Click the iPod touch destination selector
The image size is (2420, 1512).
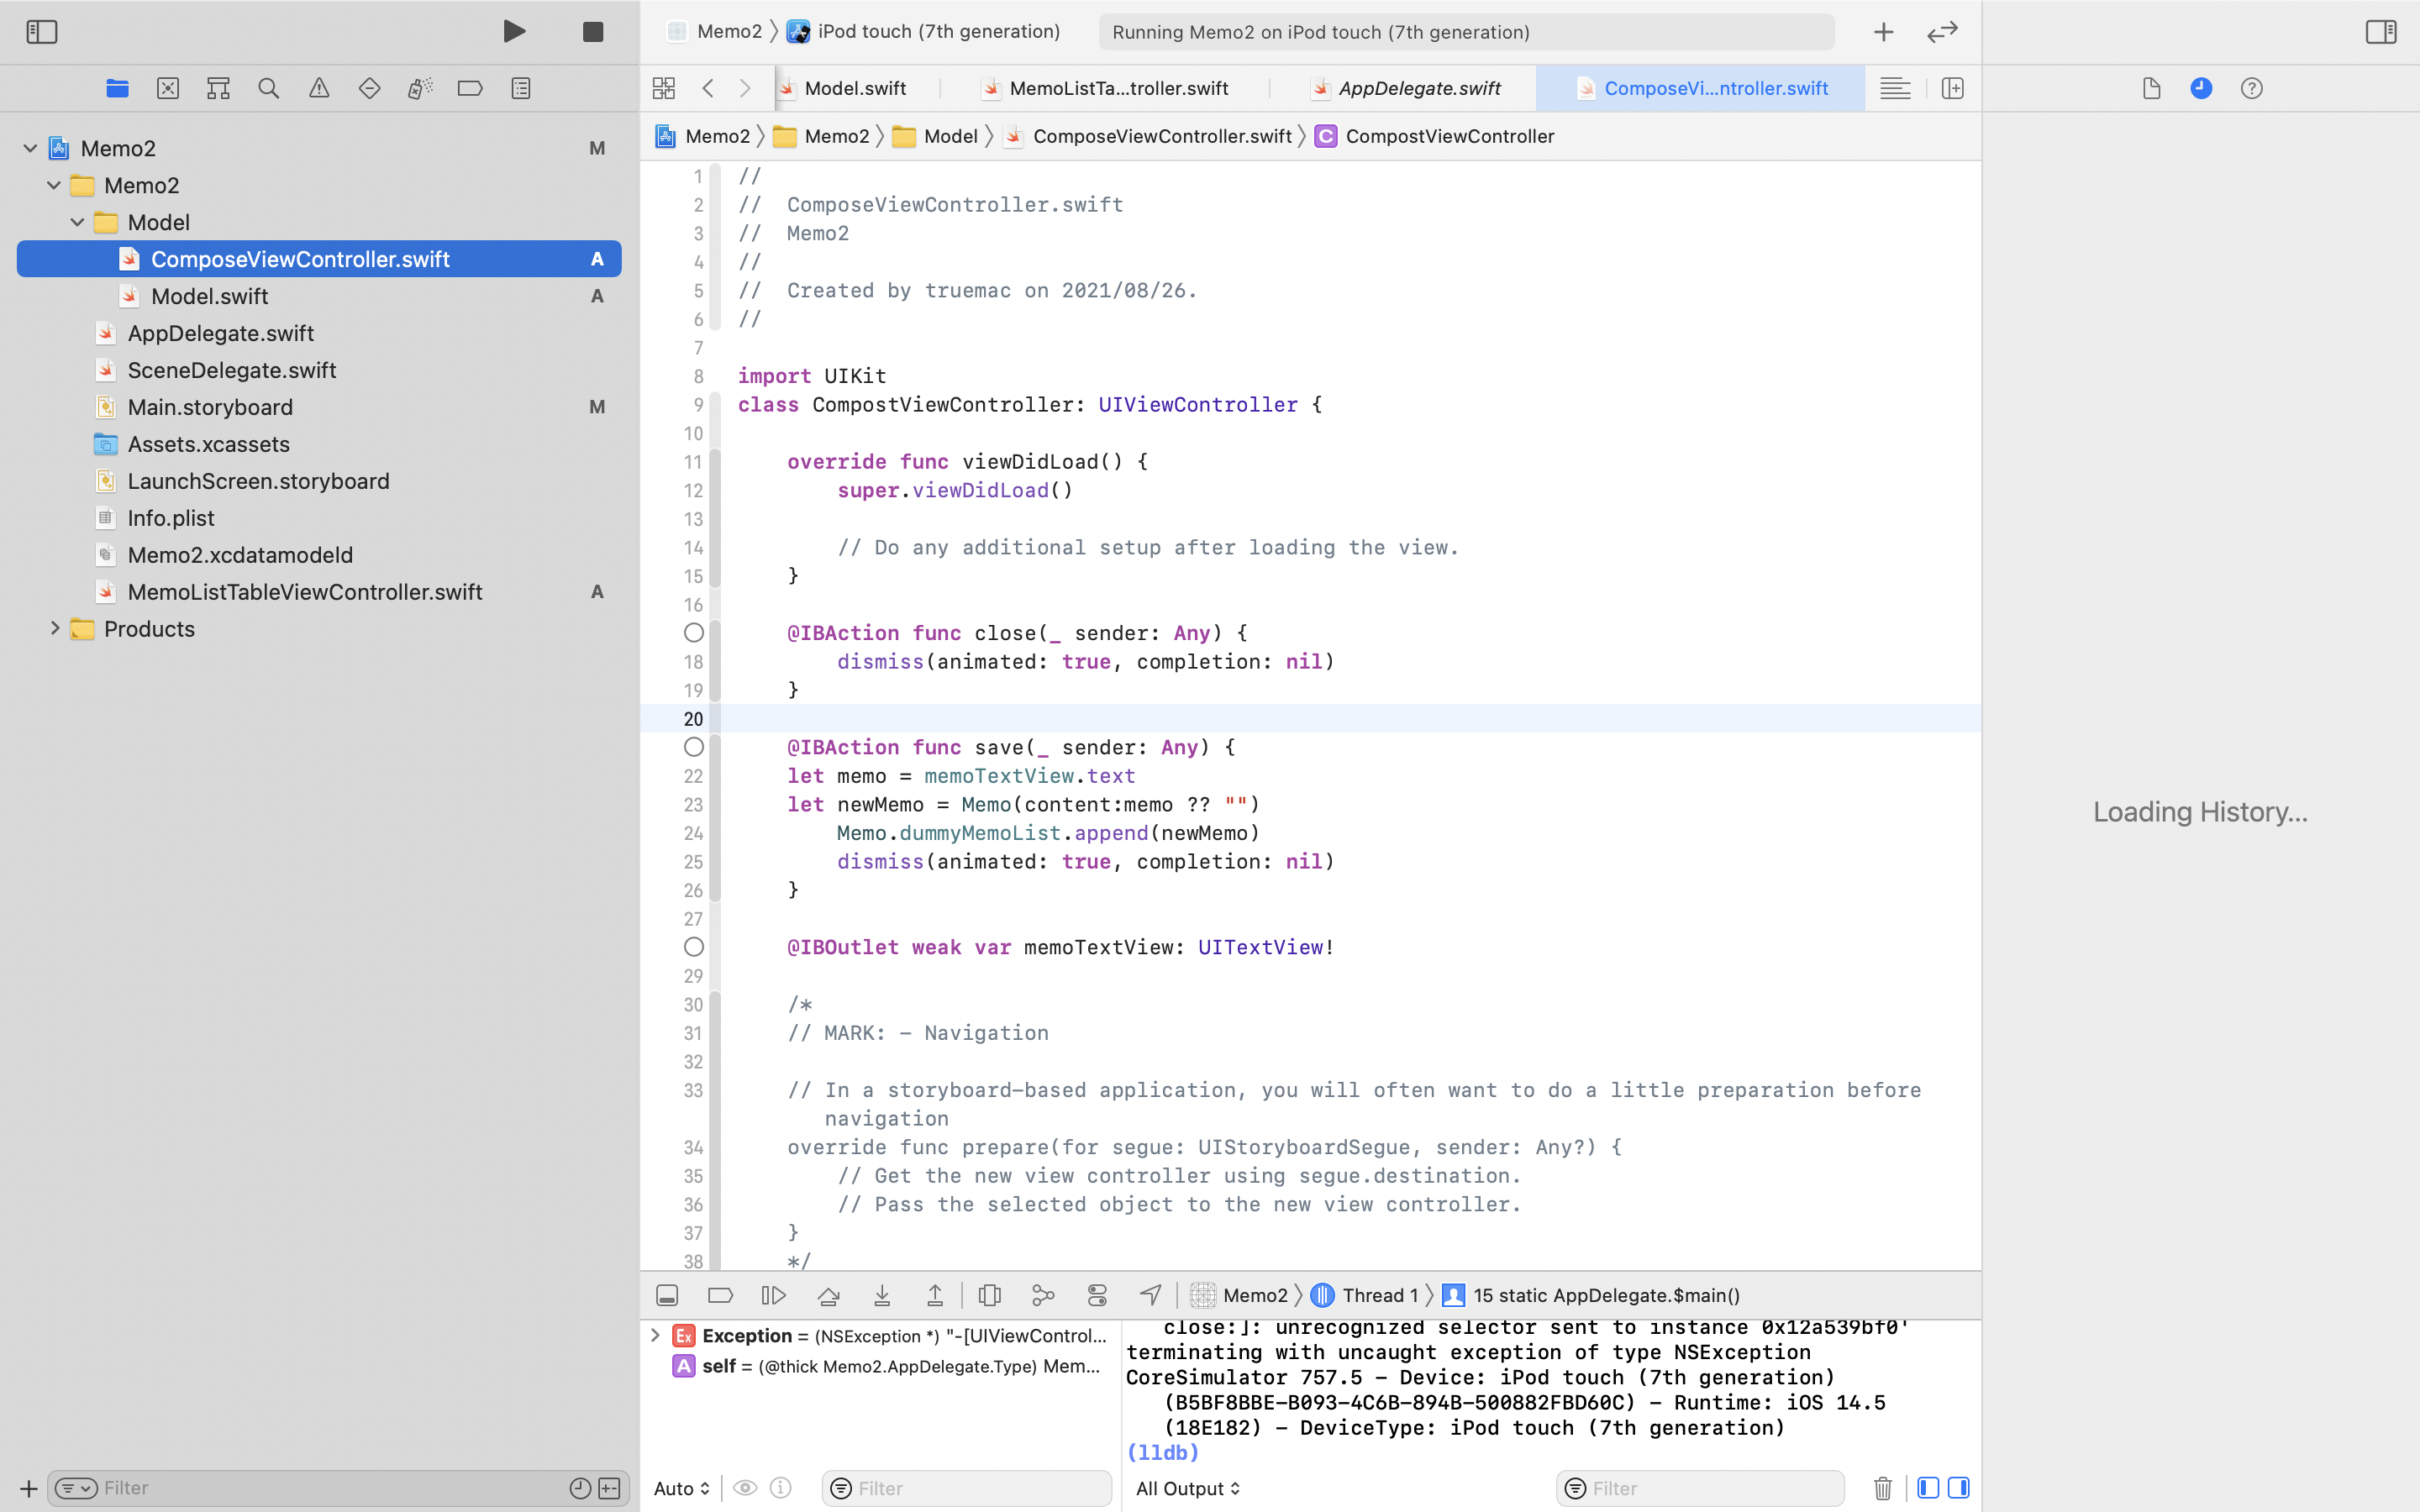click(937, 31)
